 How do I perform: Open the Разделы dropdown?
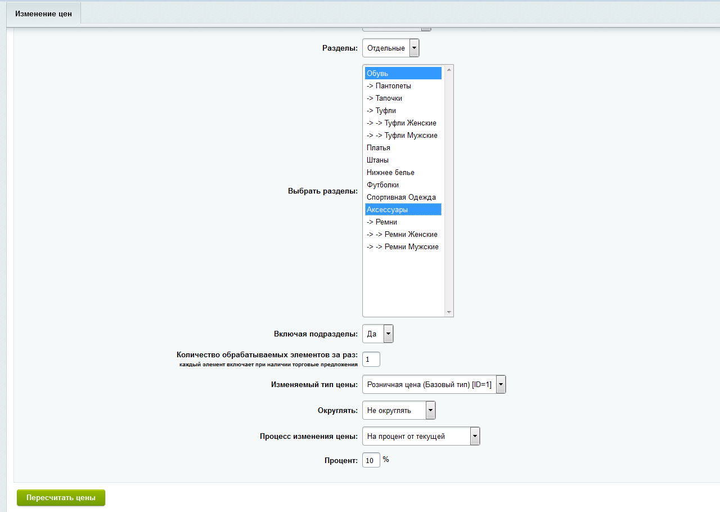coord(390,48)
